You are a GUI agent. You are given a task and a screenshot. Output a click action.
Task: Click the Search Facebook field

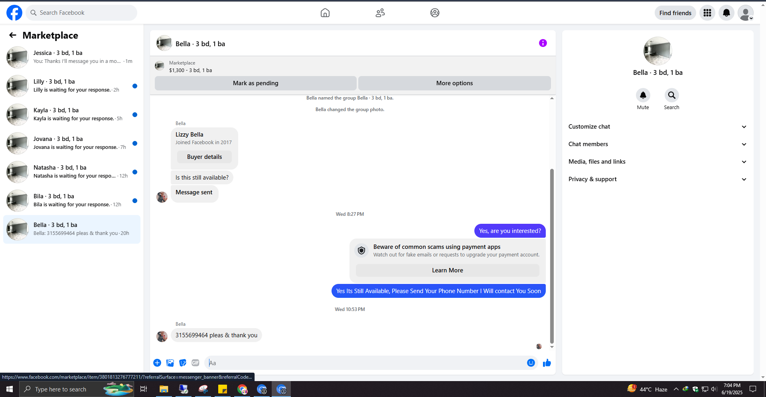click(x=81, y=13)
